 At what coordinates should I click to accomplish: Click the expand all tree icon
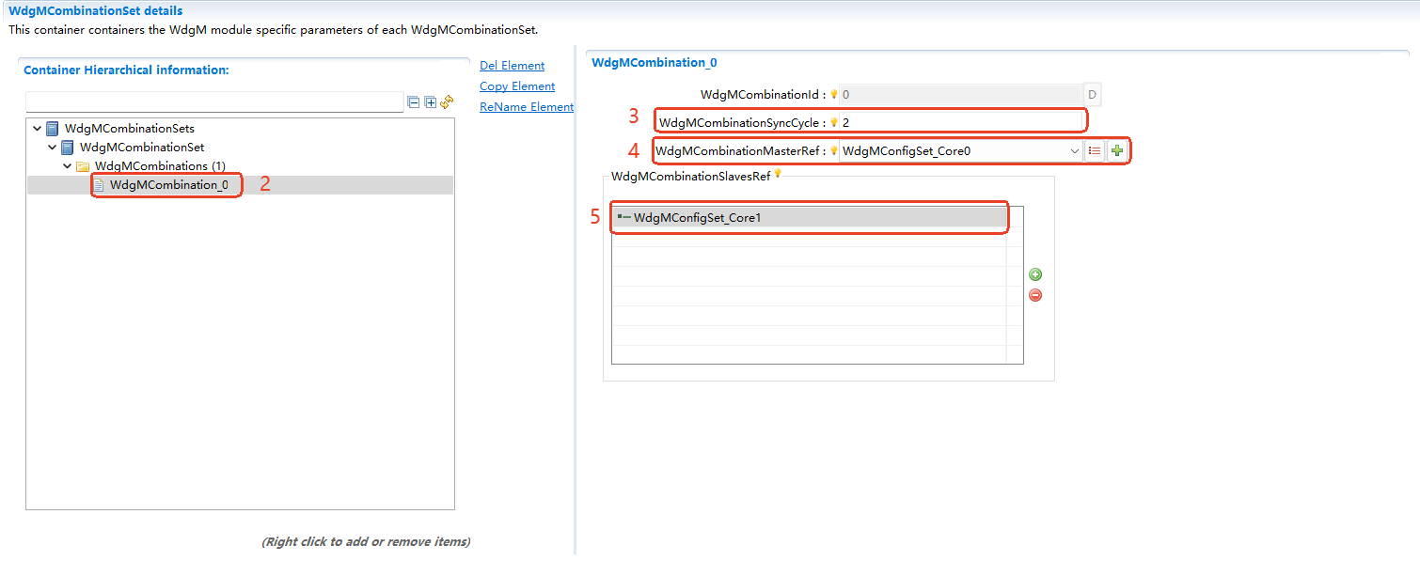pyautogui.click(x=431, y=102)
